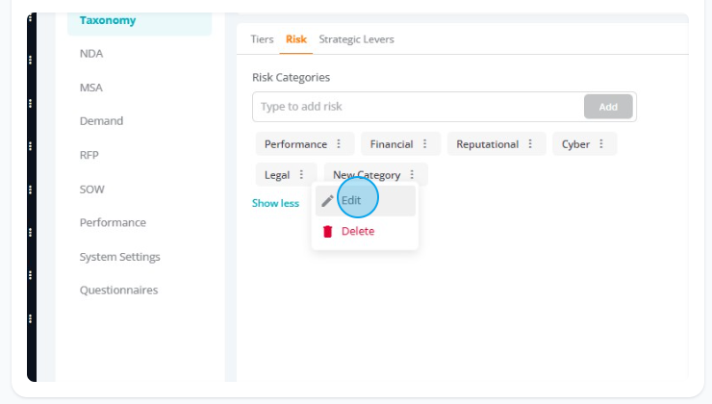This screenshot has height=404, width=712.
Task: Open the RFP sidebar item
Action: (x=89, y=155)
